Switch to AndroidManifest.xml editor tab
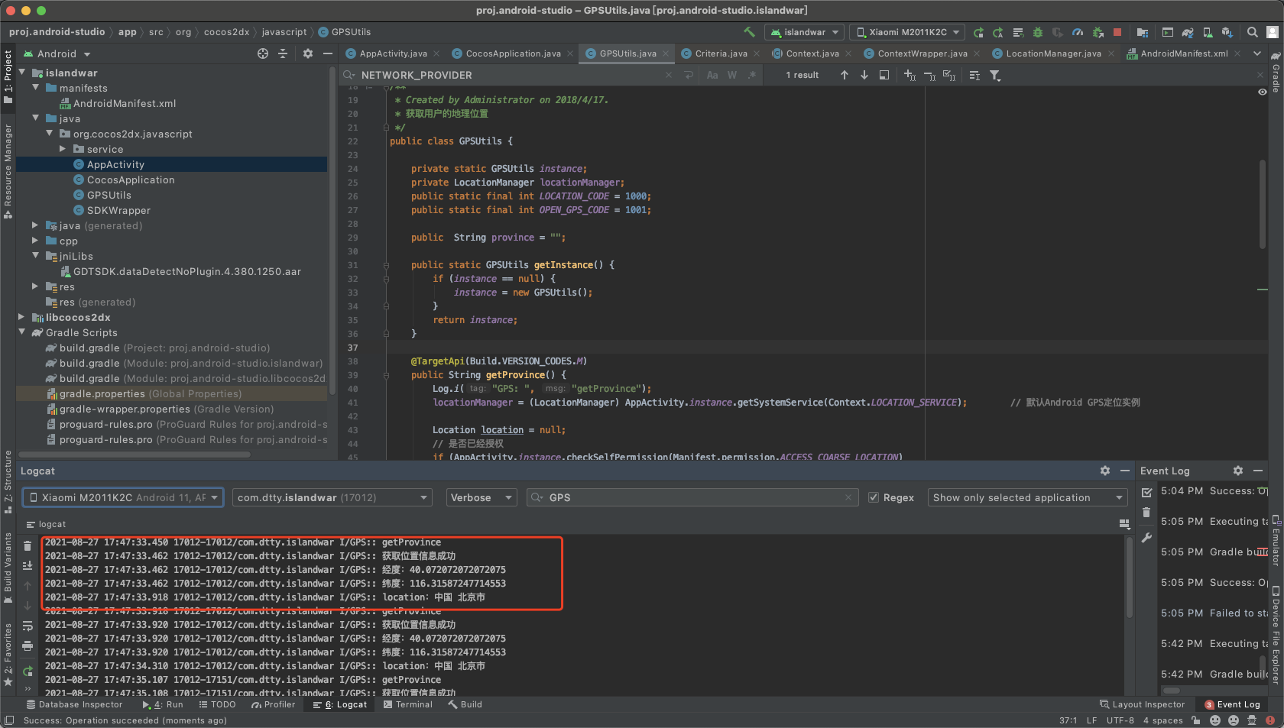This screenshot has height=728, width=1284. point(1184,53)
